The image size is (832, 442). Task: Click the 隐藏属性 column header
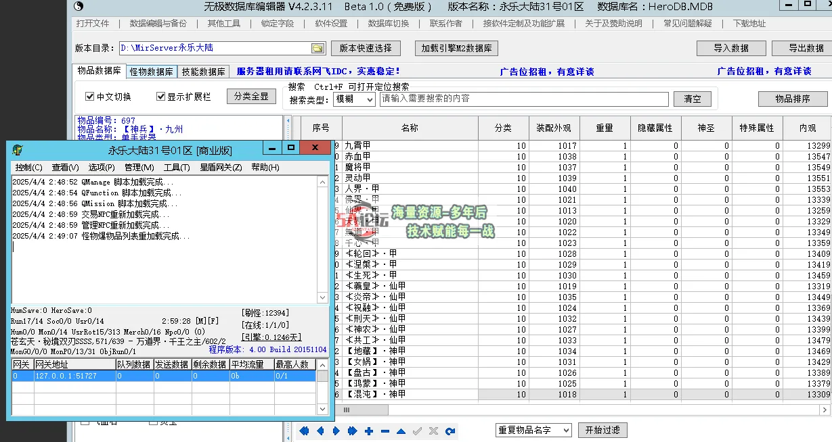(655, 128)
